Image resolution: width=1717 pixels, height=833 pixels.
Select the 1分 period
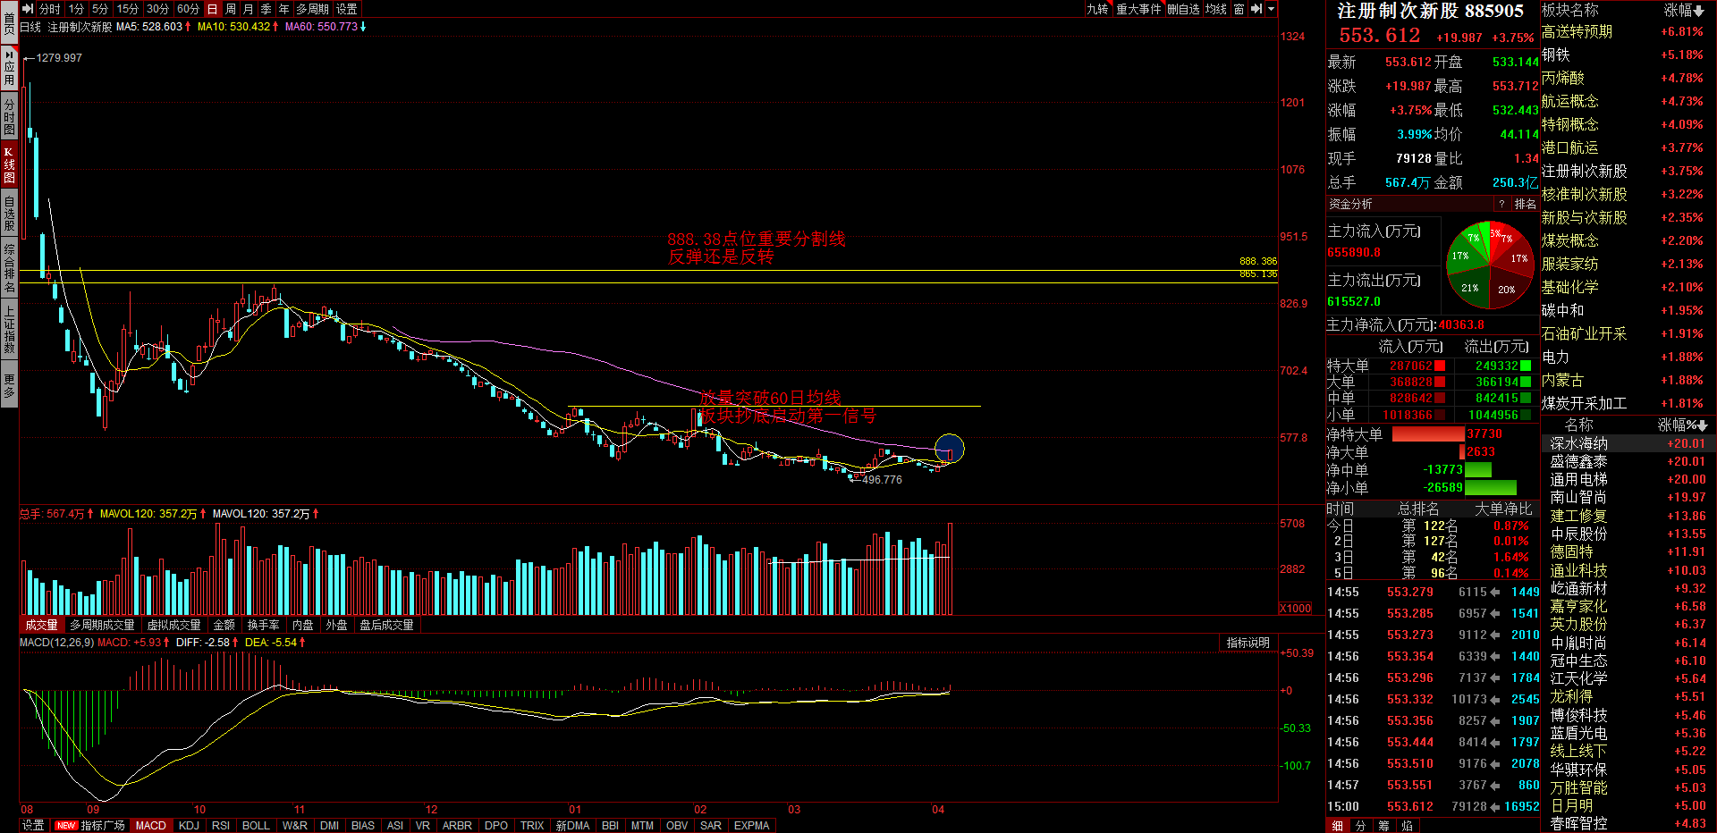(76, 9)
